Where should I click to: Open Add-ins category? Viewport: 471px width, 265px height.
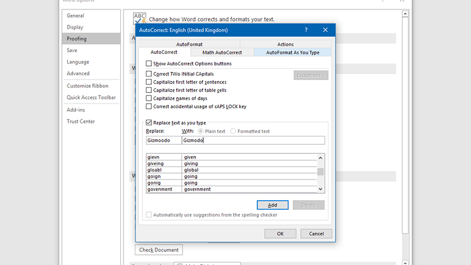[91, 110]
